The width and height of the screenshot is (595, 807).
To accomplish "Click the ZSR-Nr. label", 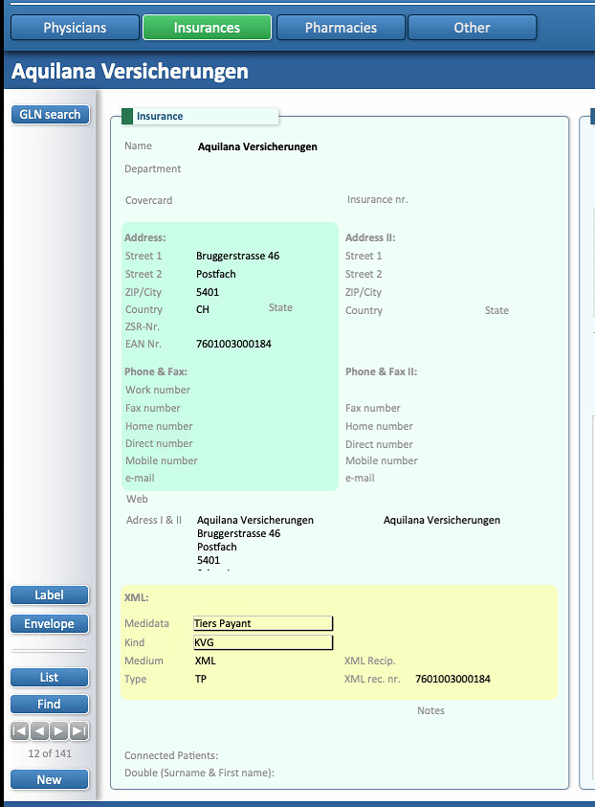I will (143, 326).
